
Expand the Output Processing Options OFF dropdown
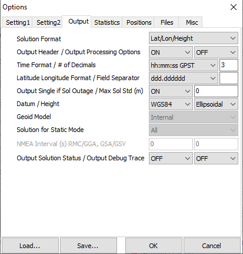[x=216, y=52]
